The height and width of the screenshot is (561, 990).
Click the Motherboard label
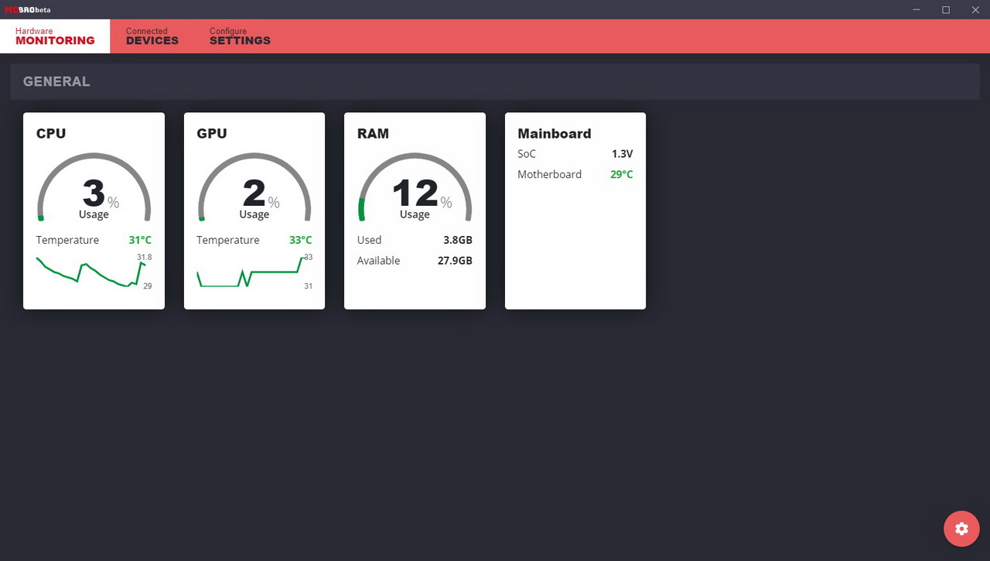[549, 174]
